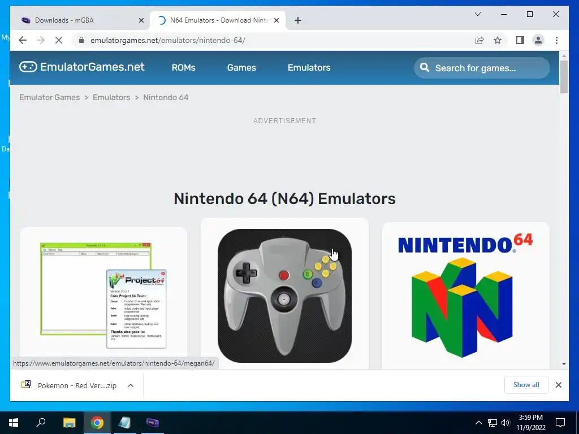Open the notification center icon
This screenshot has width=579, height=434.
pyautogui.click(x=560, y=423)
